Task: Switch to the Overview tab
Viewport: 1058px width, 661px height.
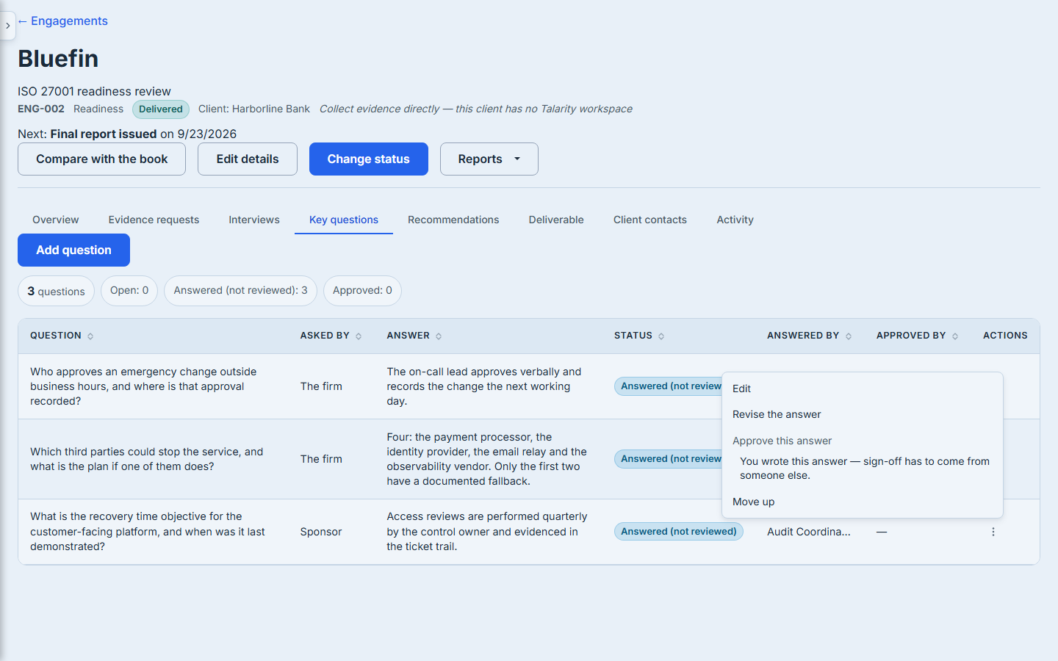Action: click(56, 220)
